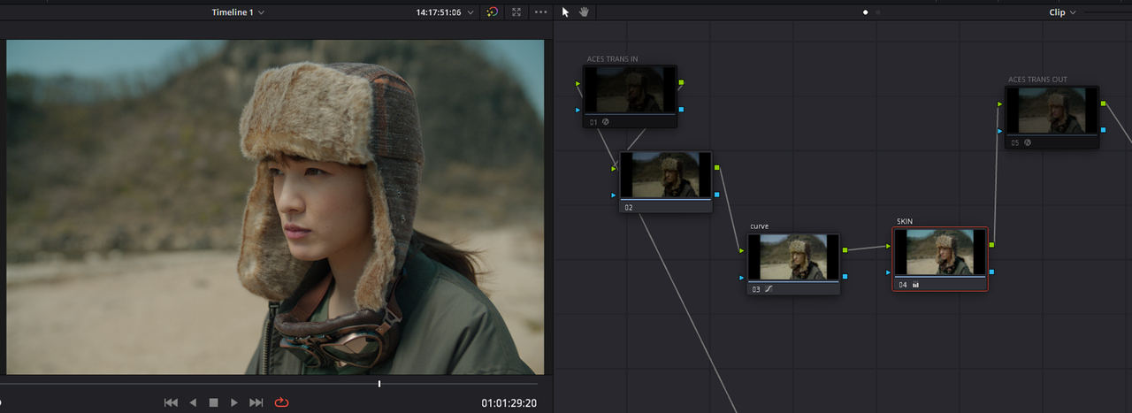Click the qualifier icon on node 04
Image resolution: width=1132 pixels, height=413 pixels.
coord(915,285)
